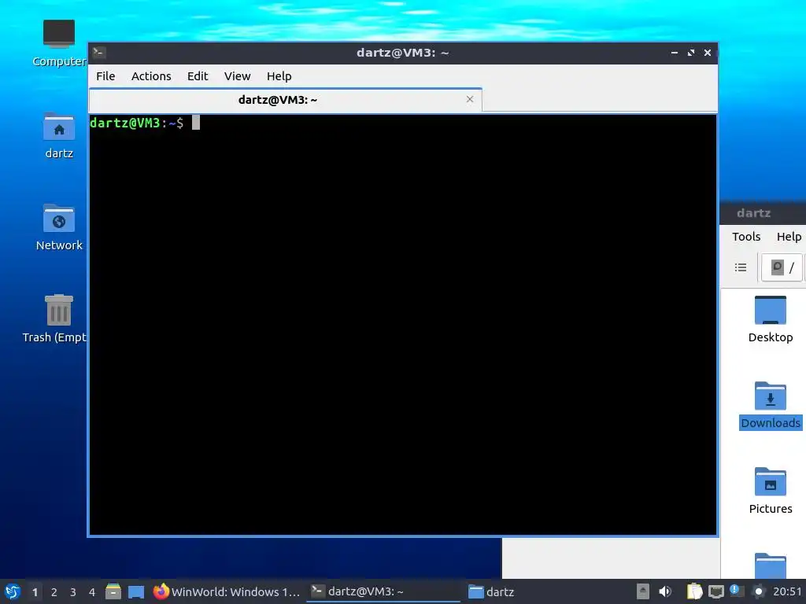The image size is (806, 604).
Task: Open the File menu in the terminal
Action: tap(105, 76)
